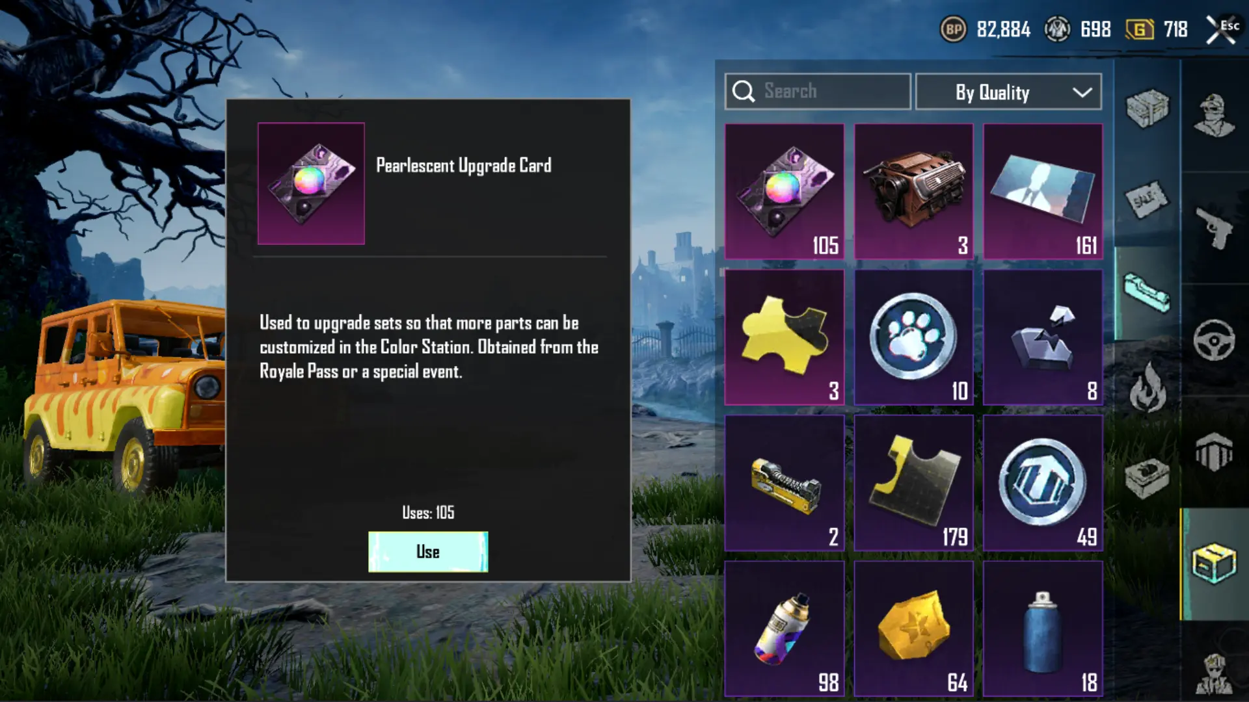
Task: Click the Use button
Action: click(428, 552)
